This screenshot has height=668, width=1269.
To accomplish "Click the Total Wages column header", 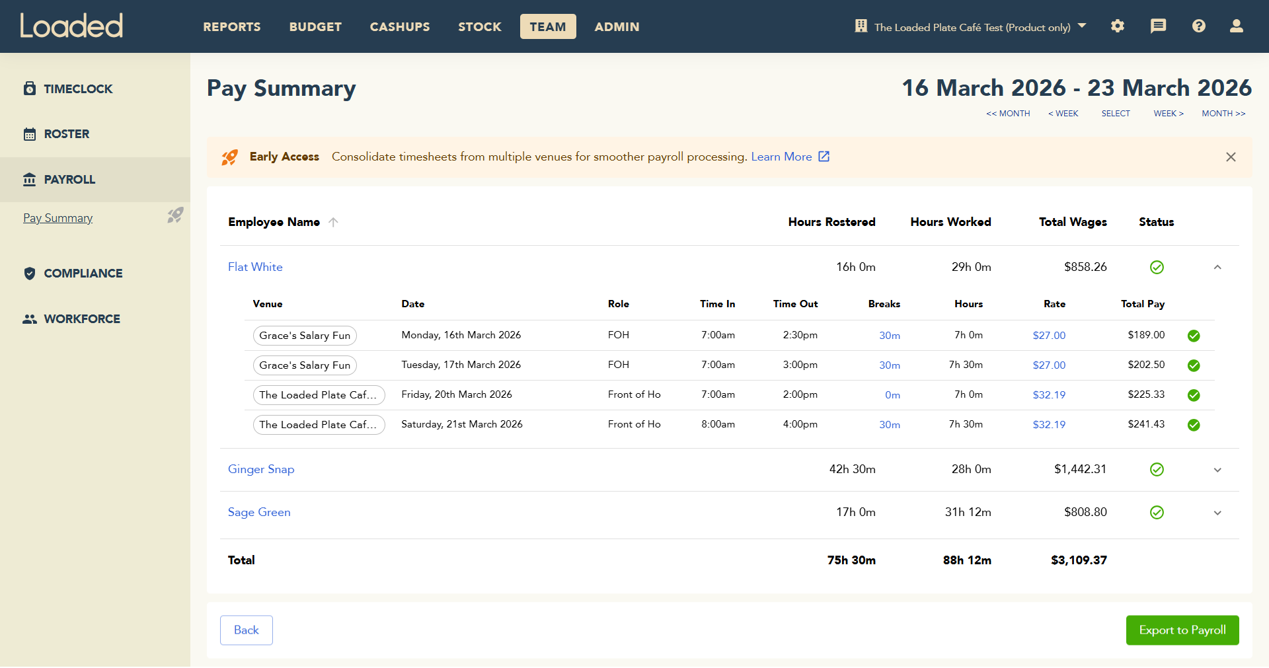I will click(1073, 222).
